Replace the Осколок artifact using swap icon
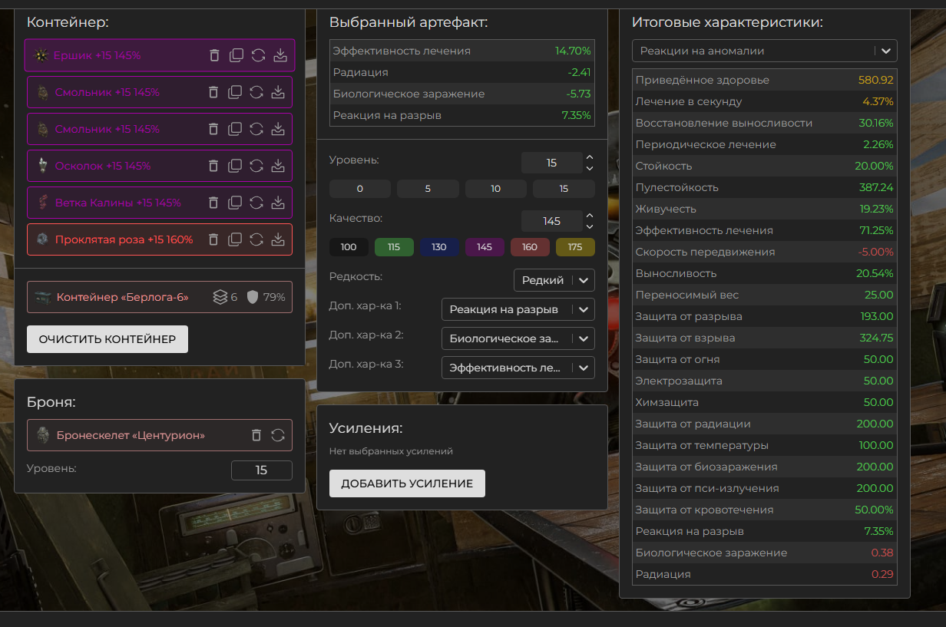The width and height of the screenshot is (946, 627). [256, 166]
